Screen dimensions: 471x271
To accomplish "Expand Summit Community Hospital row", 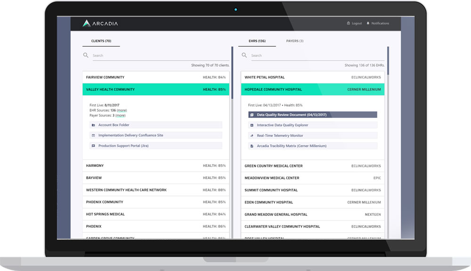I will click(x=313, y=190).
